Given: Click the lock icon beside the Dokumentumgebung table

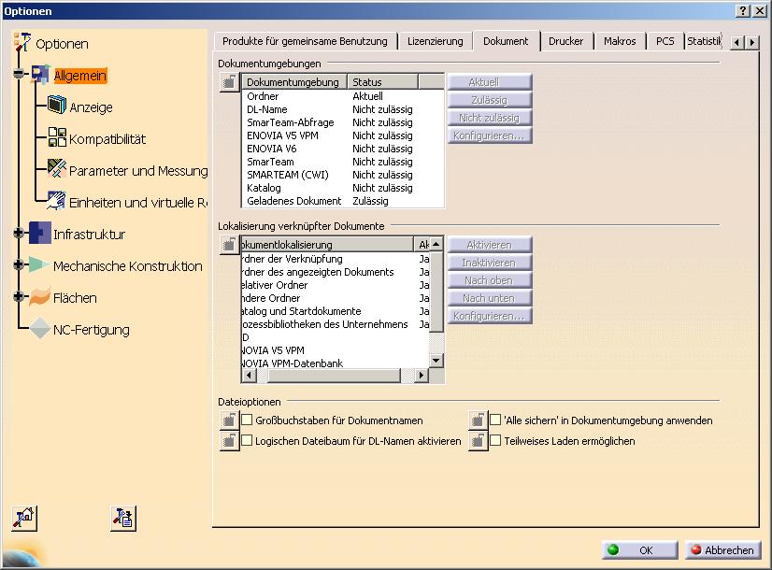Looking at the screenshot, I should pyautogui.click(x=229, y=81).
